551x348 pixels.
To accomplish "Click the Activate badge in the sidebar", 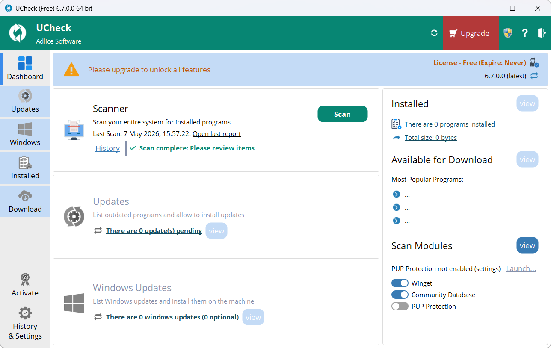I will (x=25, y=285).
